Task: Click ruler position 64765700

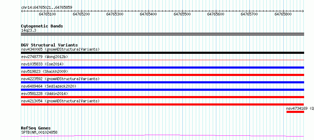Action: [x=249, y=14]
